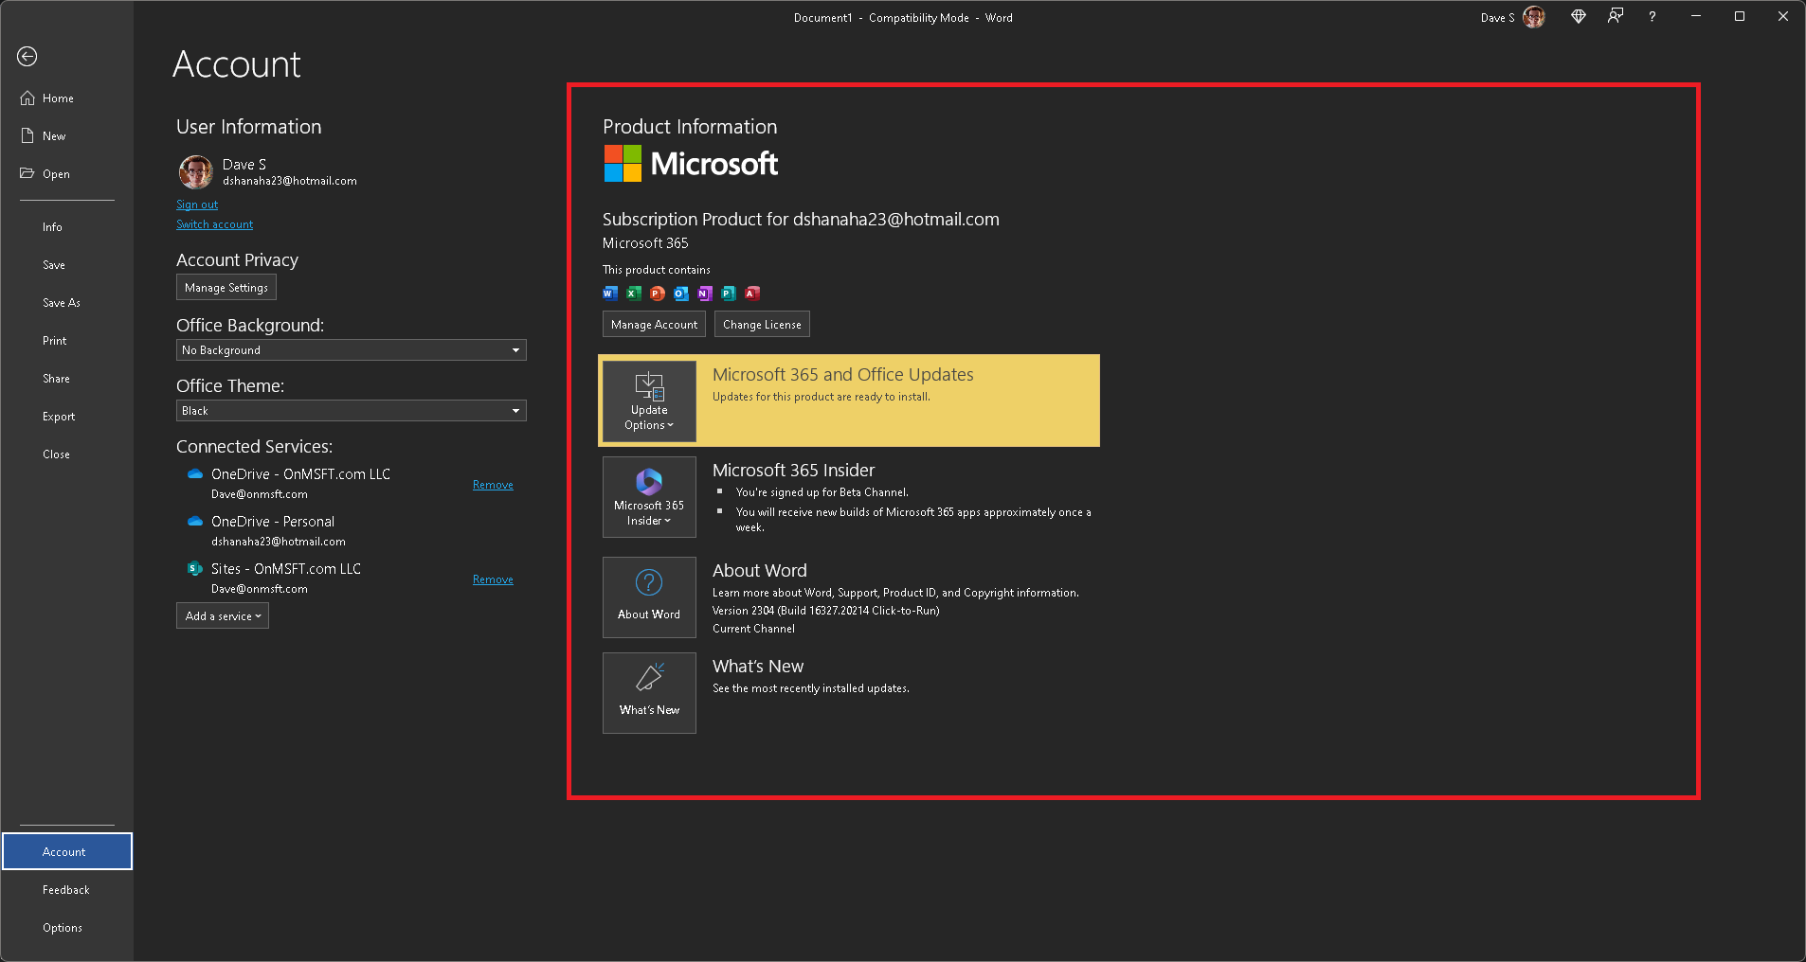Click OneDrive cloud icon for Personal
Viewport: 1806px width, 962px height.
coord(195,522)
